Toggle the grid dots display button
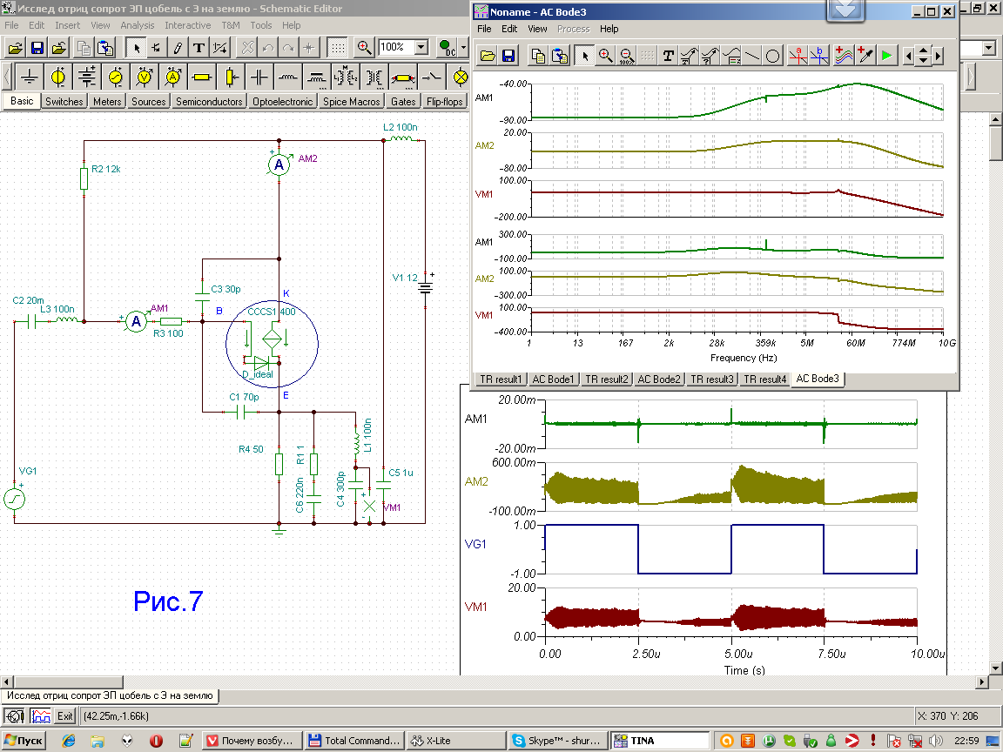Viewport: 1003px width, 752px height. tap(338, 47)
